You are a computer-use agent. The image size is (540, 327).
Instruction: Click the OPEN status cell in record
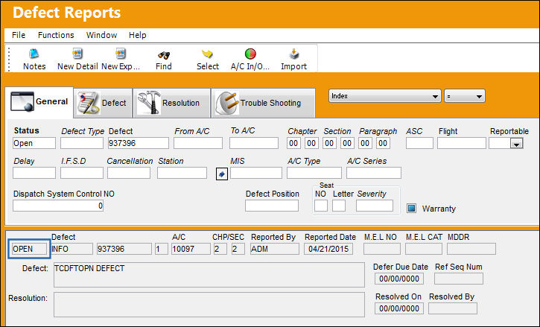29,249
